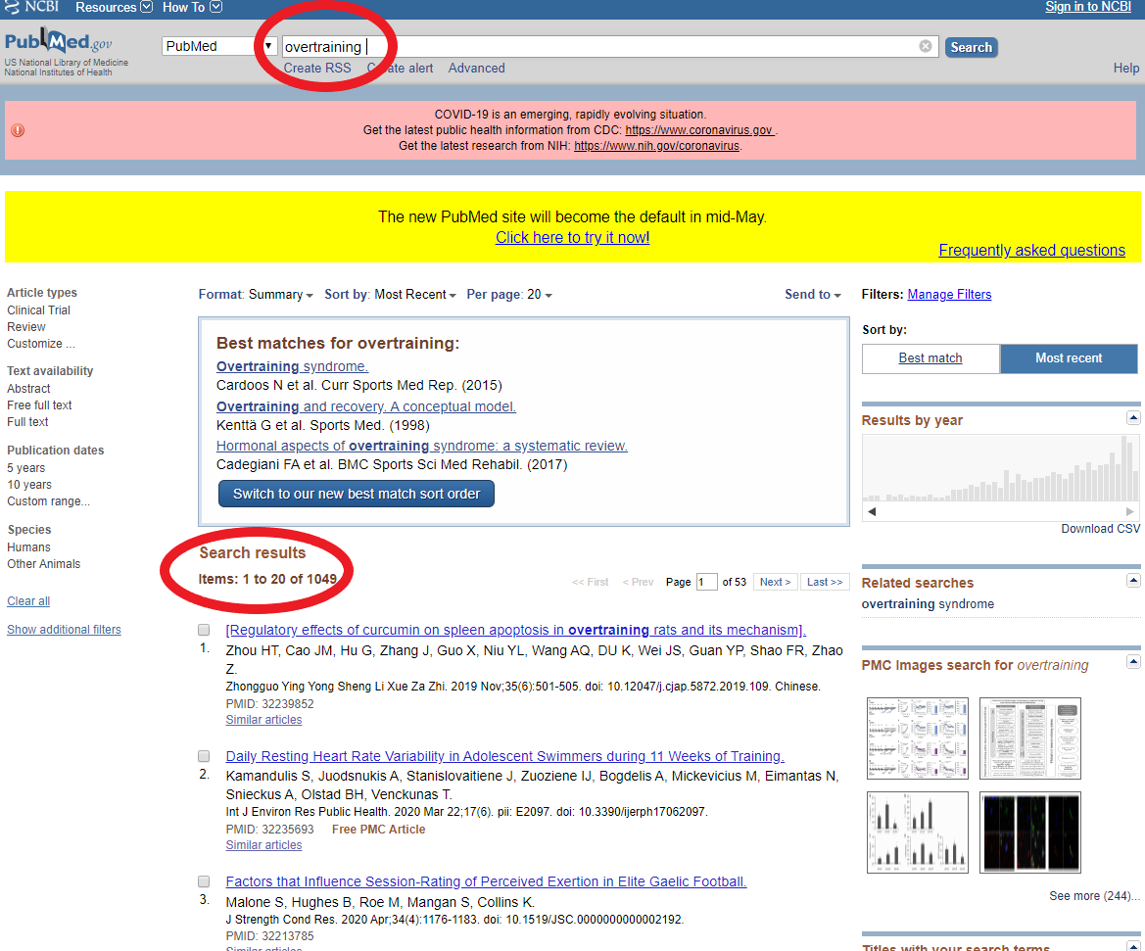Open the PMC flowchart image thumbnail
This screenshot has height=951, width=1145.
[1029, 738]
